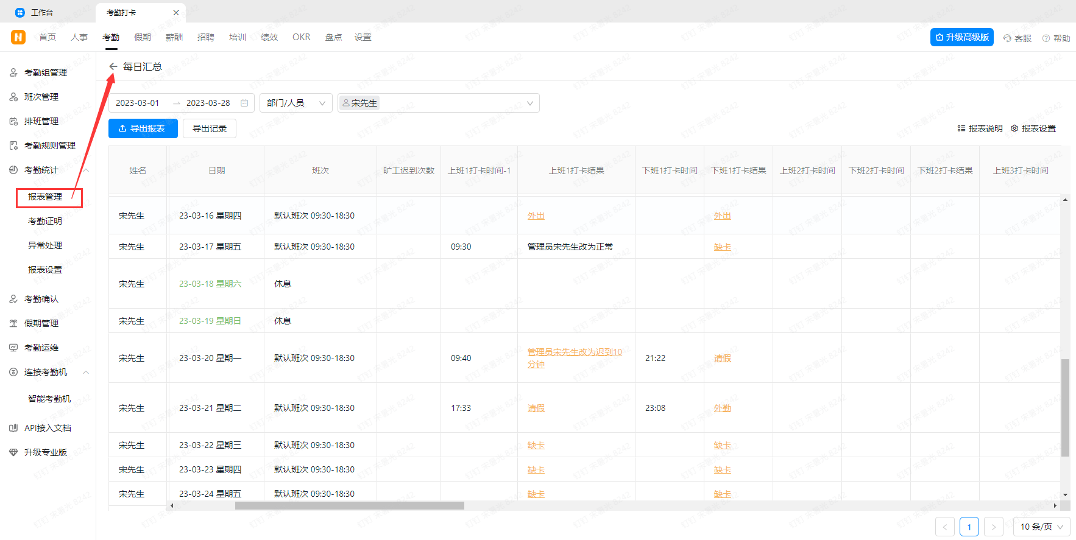Click the horizontal table scrollbar thumb
Screen dimensions: 1076x540
click(x=349, y=505)
